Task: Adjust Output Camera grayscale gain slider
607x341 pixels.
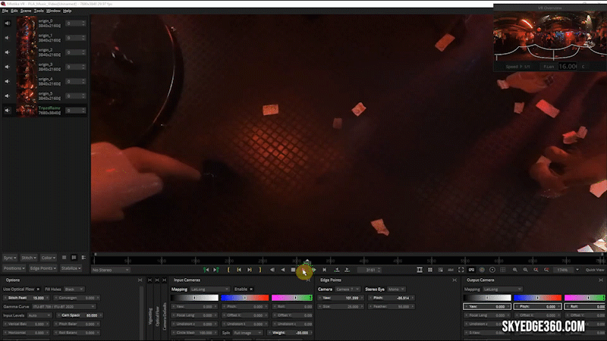Action: (487, 298)
